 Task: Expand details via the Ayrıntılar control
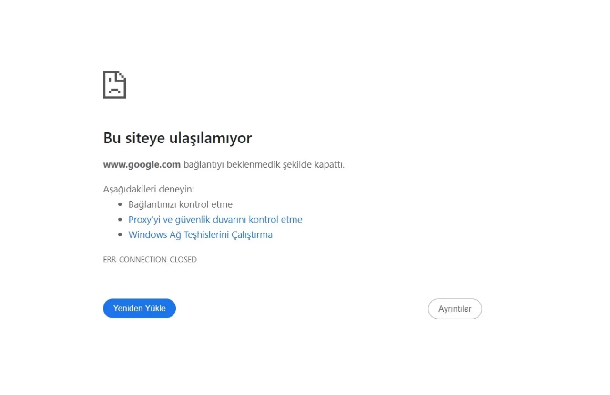click(x=455, y=309)
